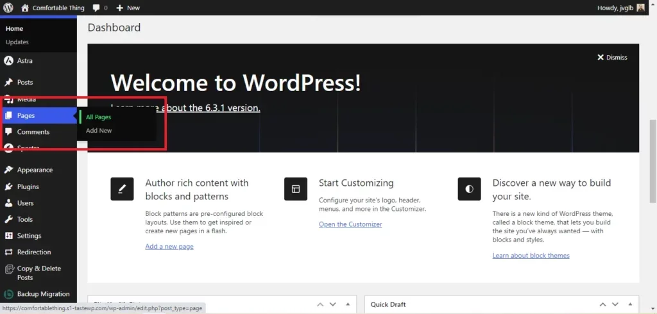Click the Comfortable Thing site name
The image size is (657, 314).
tap(58, 8)
